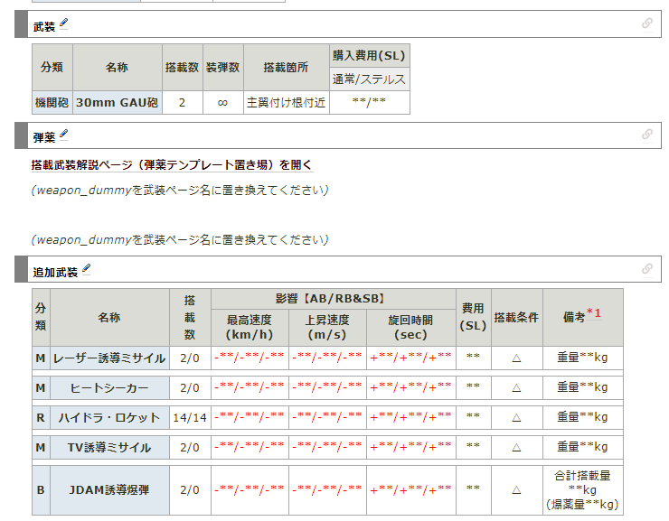Click the 最高速度 (km/h) column header

click(x=250, y=327)
